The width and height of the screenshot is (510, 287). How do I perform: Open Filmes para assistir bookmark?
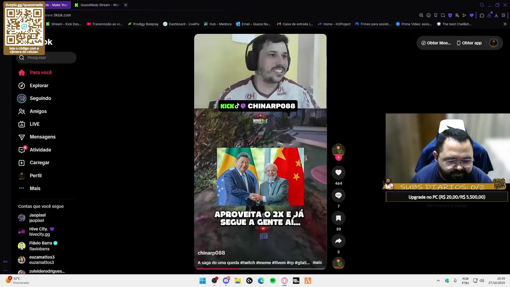373,24
